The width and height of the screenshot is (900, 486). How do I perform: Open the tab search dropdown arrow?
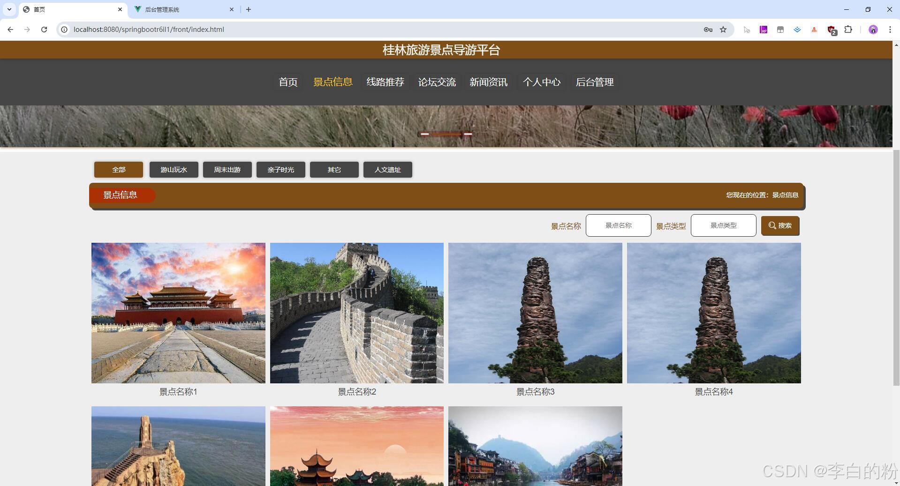pos(9,9)
